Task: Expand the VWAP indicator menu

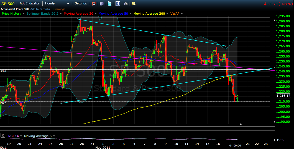Action: [182, 14]
